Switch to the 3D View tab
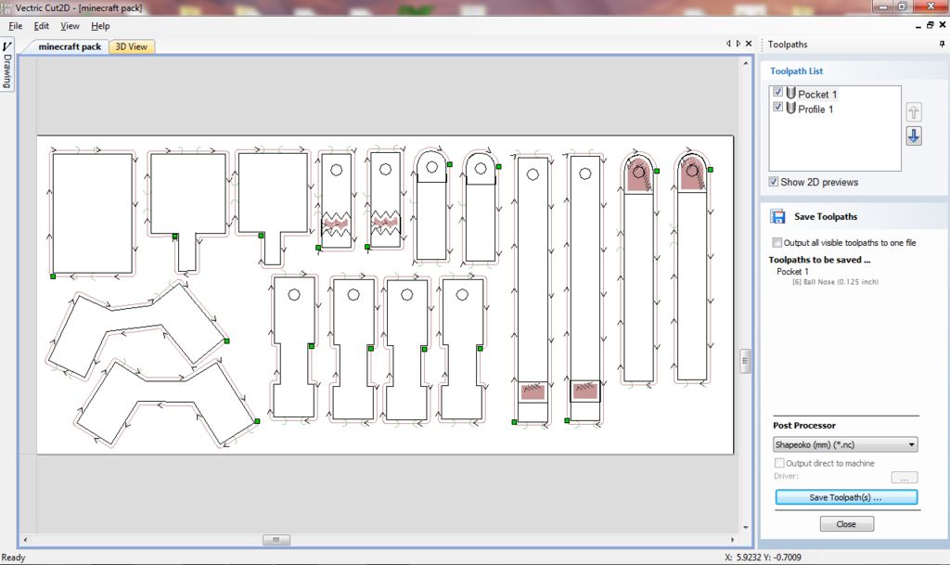This screenshot has width=950, height=565. point(131,46)
